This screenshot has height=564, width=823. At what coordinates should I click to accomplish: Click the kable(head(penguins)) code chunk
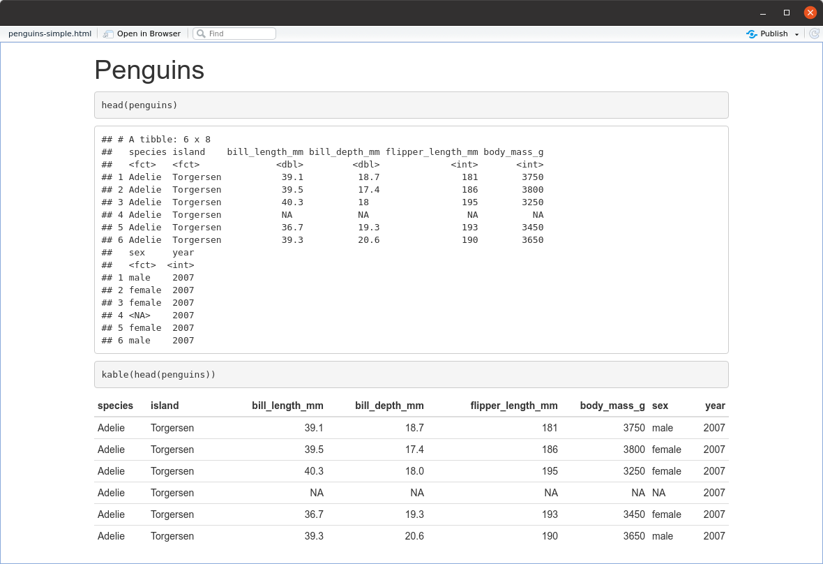(411, 375)
